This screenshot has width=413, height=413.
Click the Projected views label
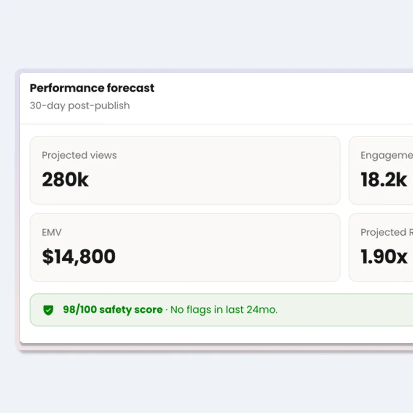coord(79,155)
